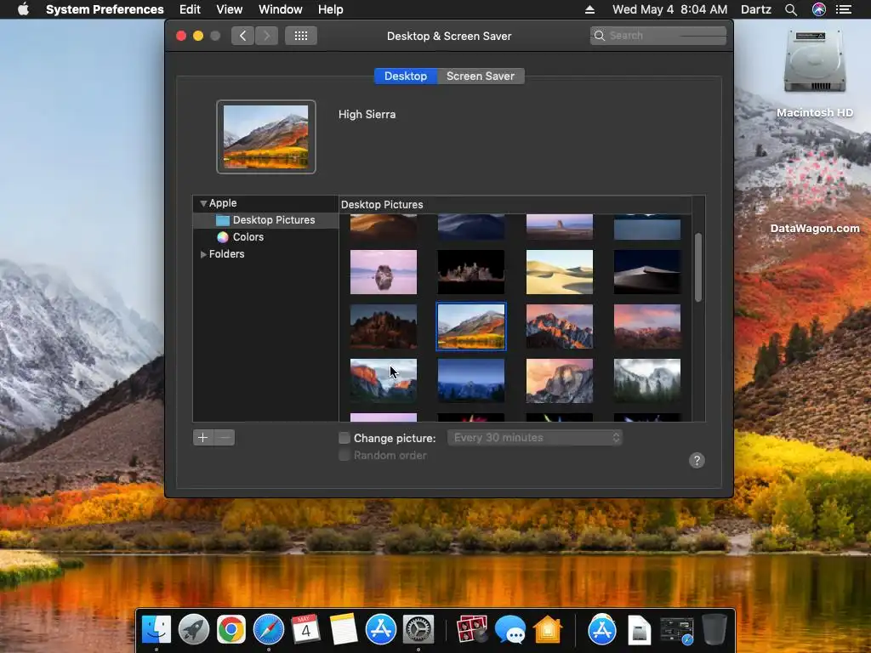Open the Trash in the Dock

[x=714, y=629]
